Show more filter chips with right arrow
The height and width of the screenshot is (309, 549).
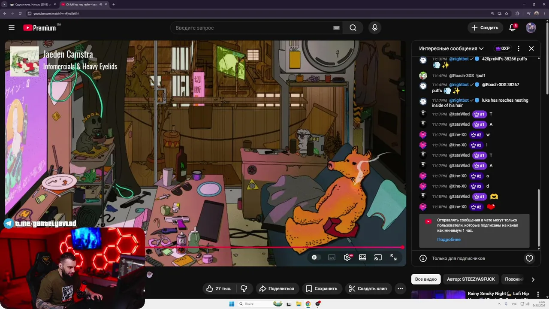tap(533, 279)
